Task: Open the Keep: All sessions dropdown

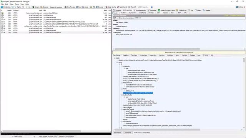Action: click(57, 7)
